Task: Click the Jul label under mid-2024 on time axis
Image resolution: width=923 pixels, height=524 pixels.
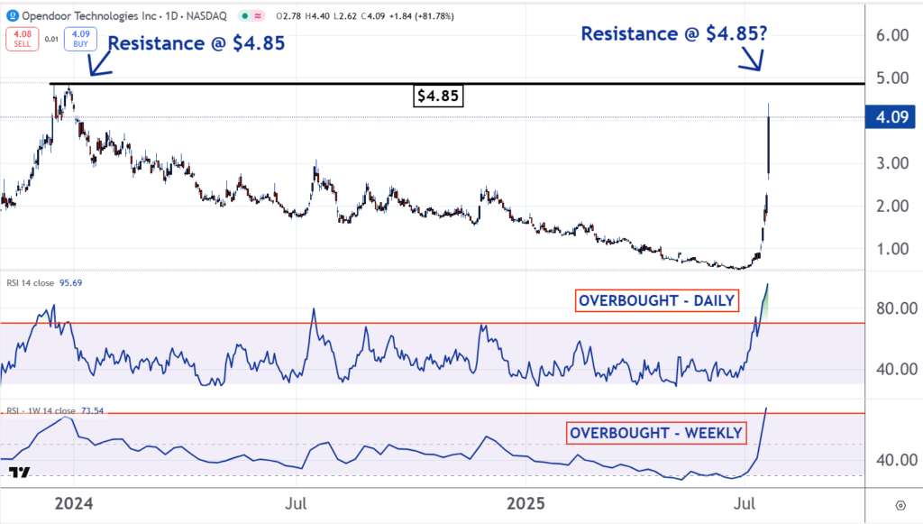Action: [296, 504]
